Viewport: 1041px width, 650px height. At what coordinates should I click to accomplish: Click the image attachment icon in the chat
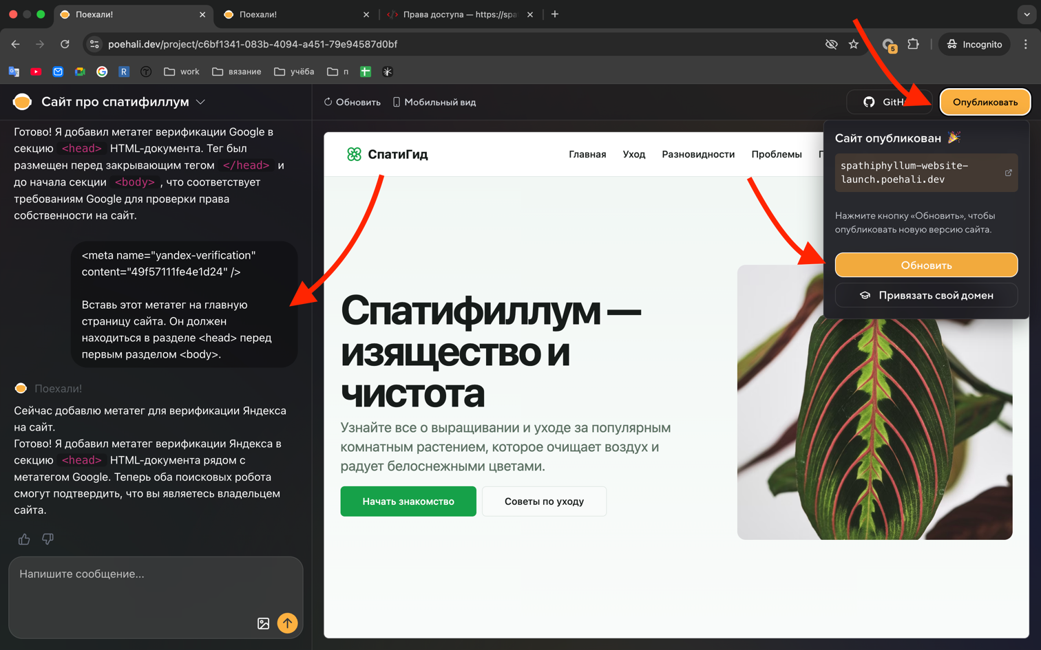(x=263, y=623)
